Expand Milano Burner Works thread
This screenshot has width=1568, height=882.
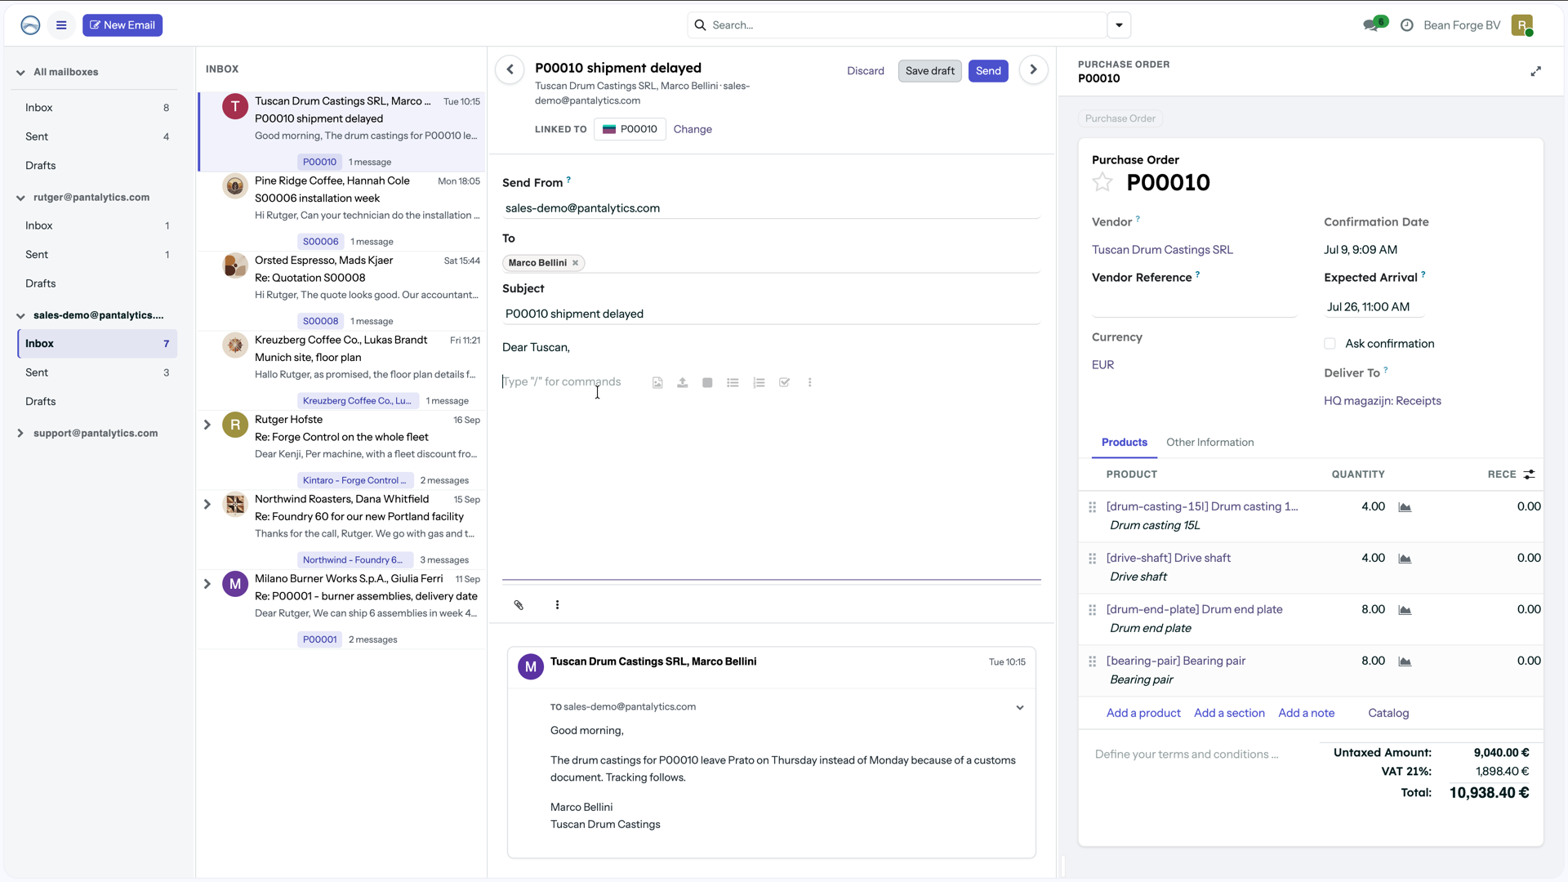click(207, 584)
